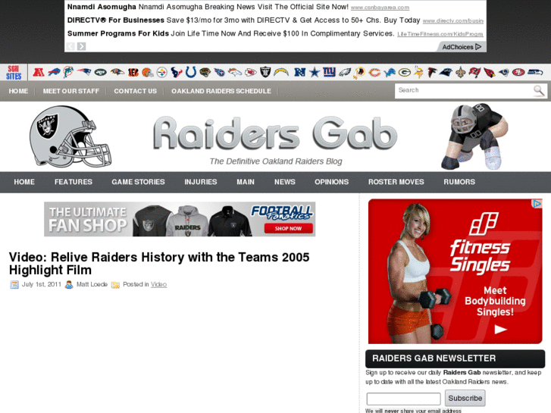The width and height of the screenshot is (551, 413).
Task: Click the top ad next arrow
Action: (x=82, y=46)
